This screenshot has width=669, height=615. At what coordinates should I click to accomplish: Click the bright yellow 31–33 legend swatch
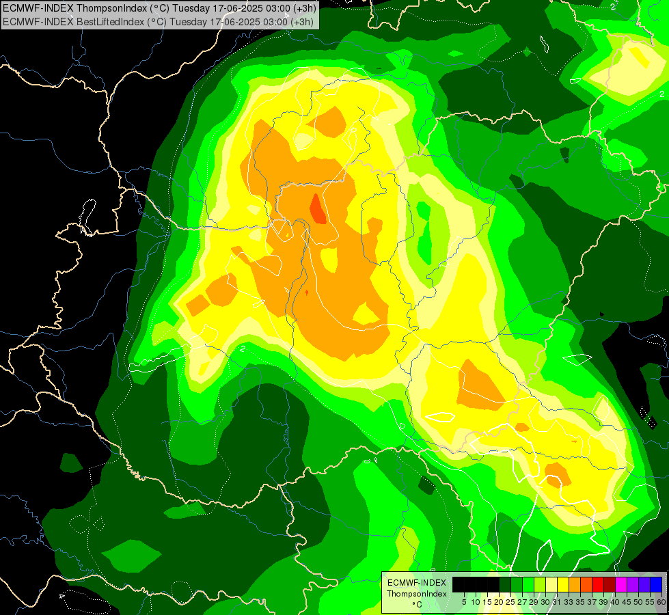563,584
